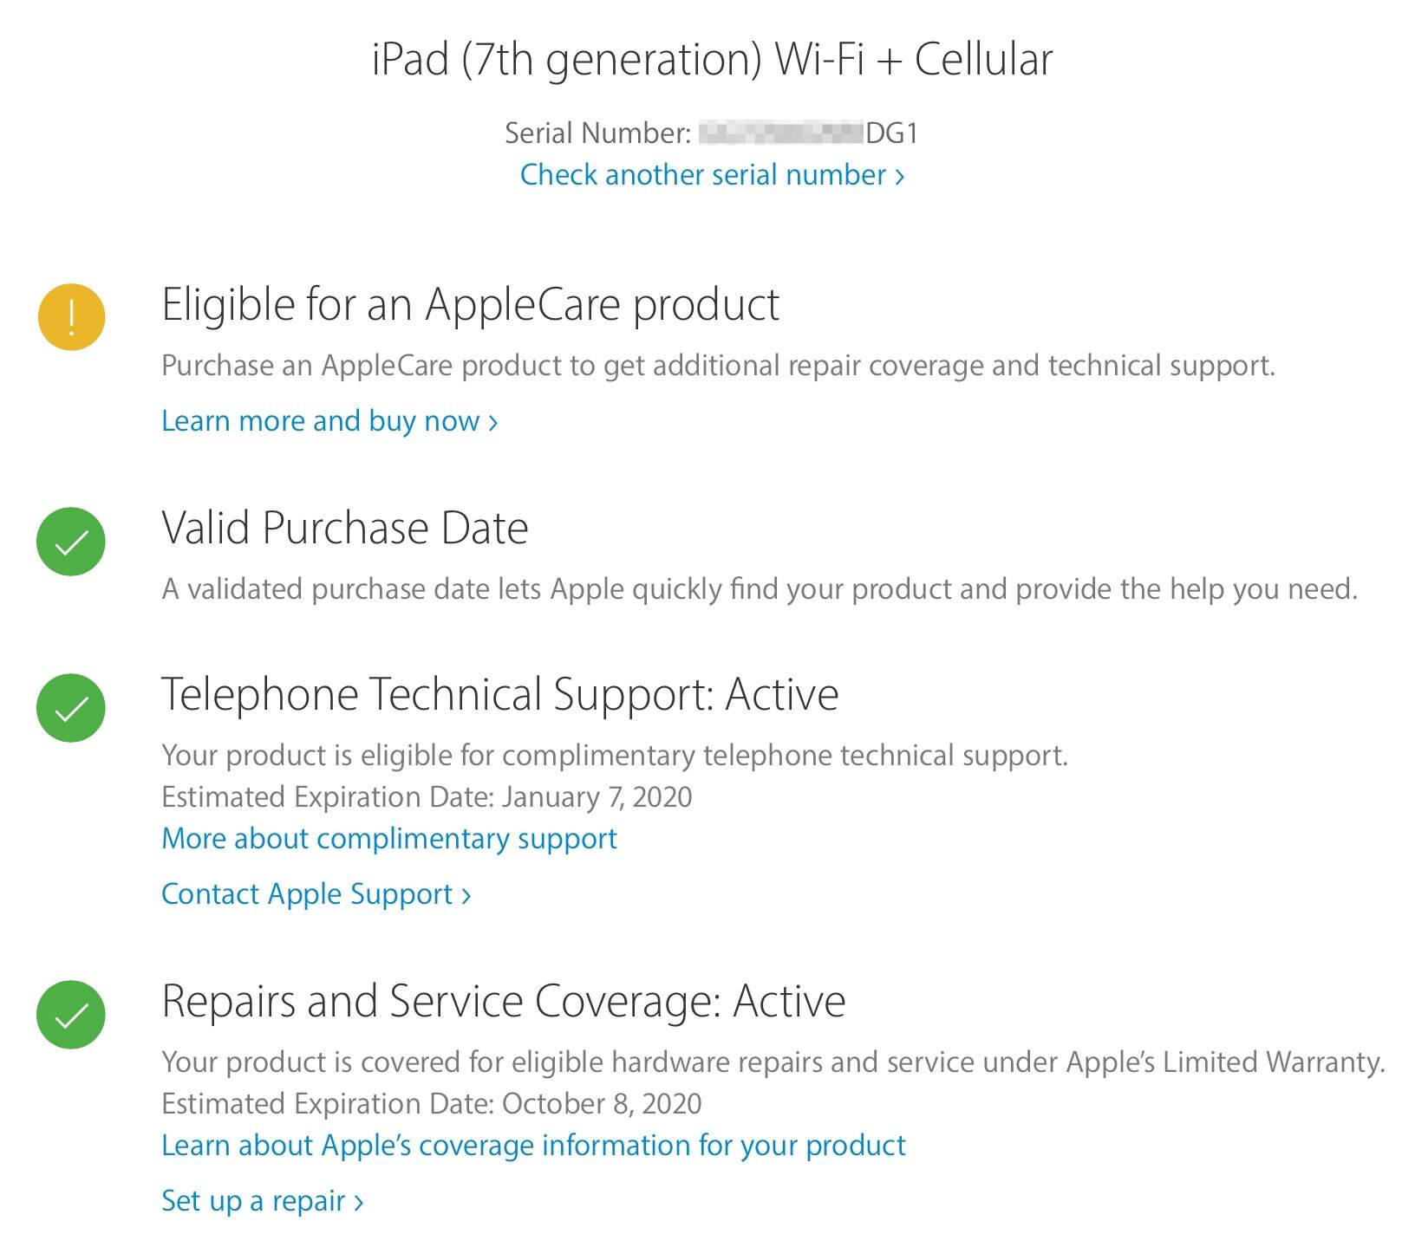Open Learn about Apple's coverage information link

533,1146
